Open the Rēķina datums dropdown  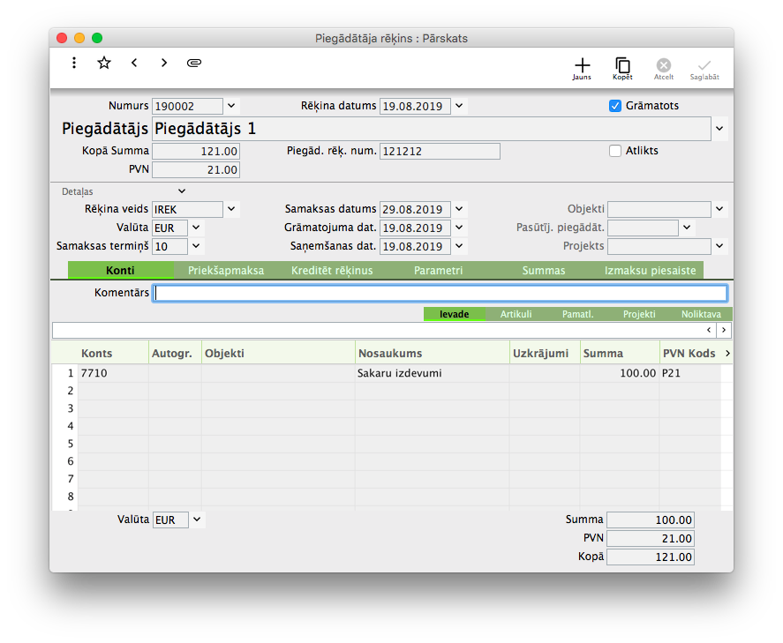[460, 106]
